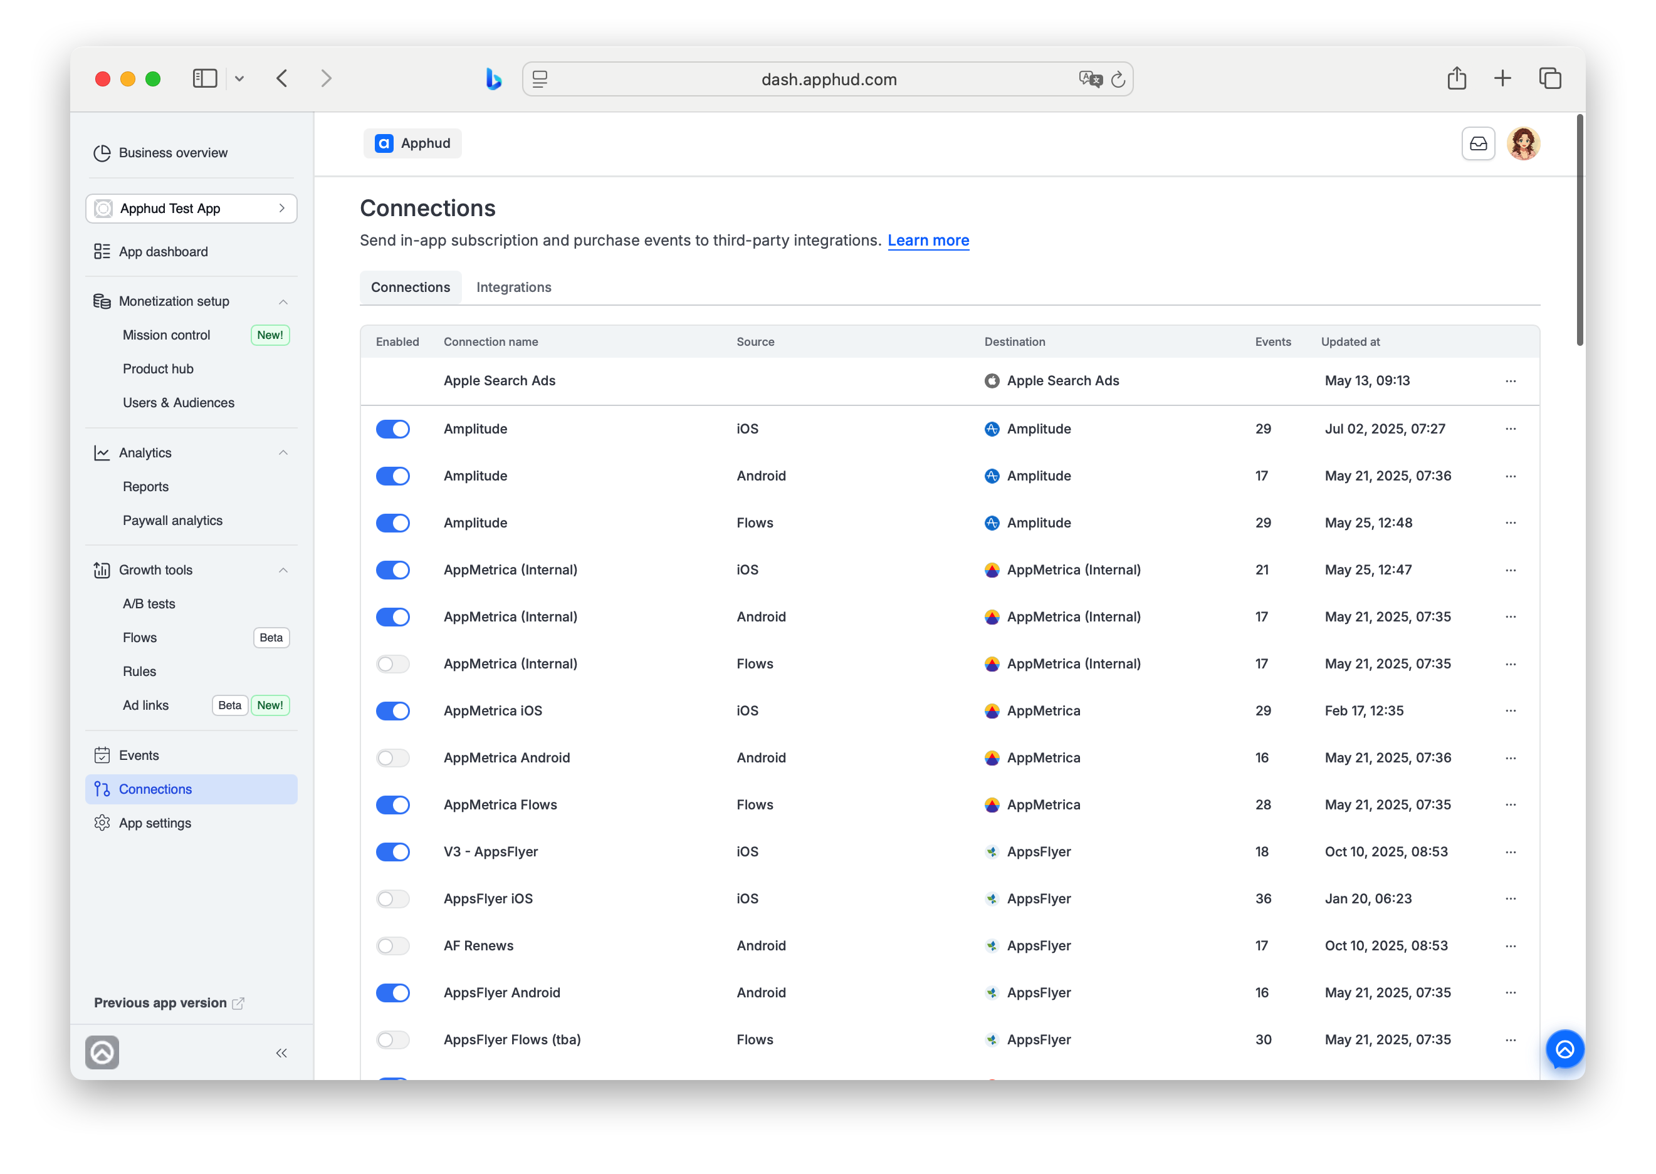Select the Connections tab
The width and height of the screenshot is (1656, 1174).
tap(410, 287)
